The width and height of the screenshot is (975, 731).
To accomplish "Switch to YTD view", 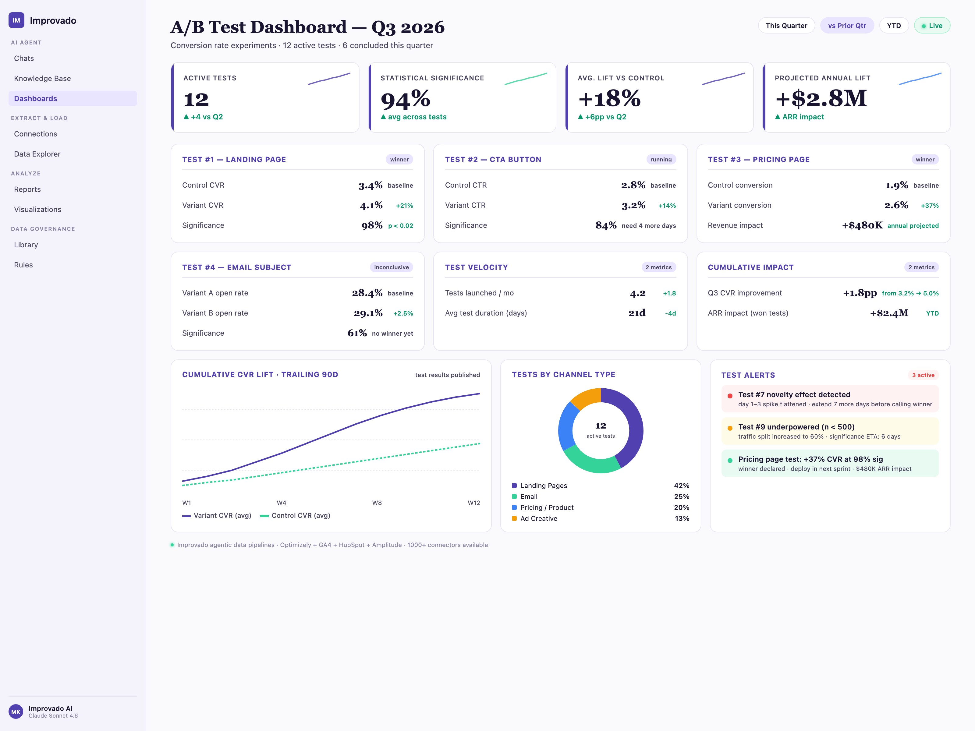I will (x=893, y=26).
